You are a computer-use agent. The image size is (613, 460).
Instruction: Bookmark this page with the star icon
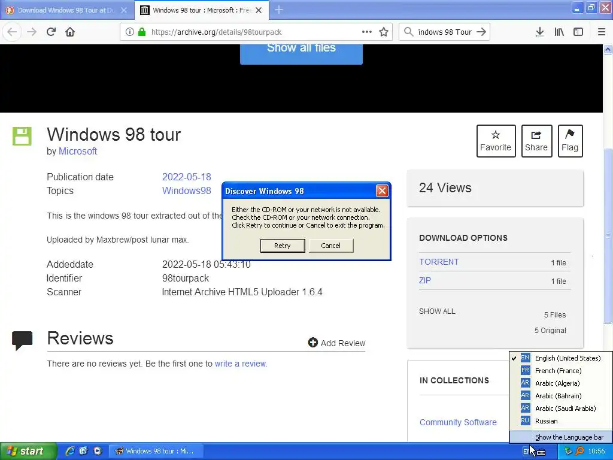(384, 32)
